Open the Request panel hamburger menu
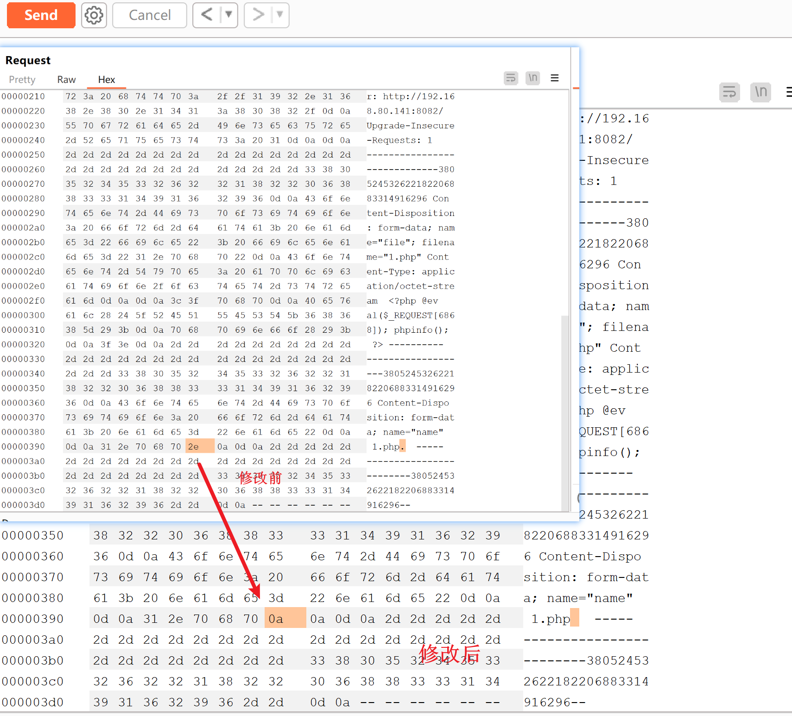The width and height of the screenshot is (792, 716). tap(555, 78)
